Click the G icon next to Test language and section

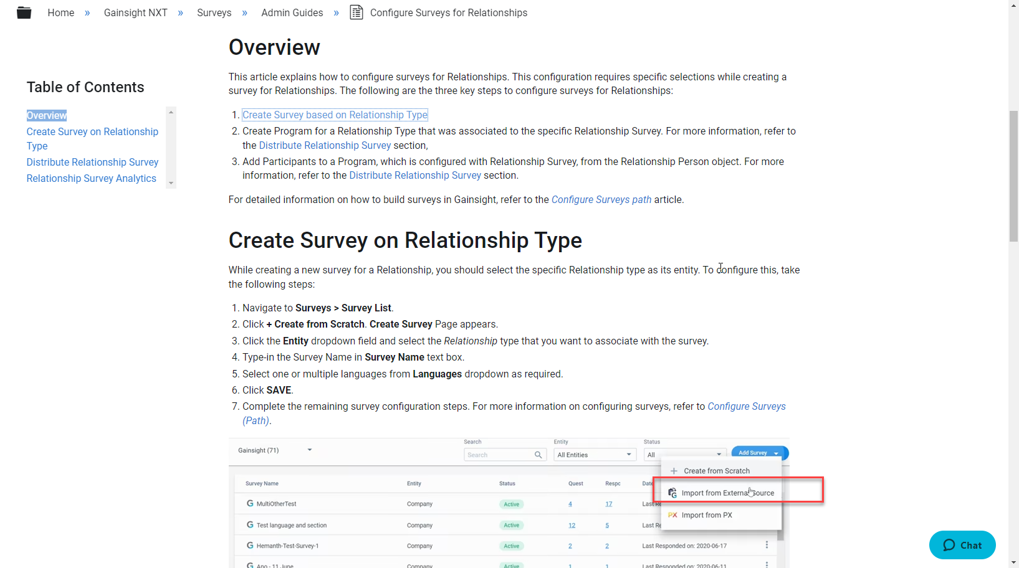coord(250,524)
